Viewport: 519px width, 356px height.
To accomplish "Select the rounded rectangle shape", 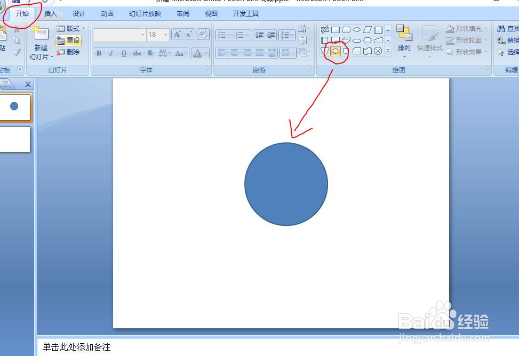I will point(346,30).
